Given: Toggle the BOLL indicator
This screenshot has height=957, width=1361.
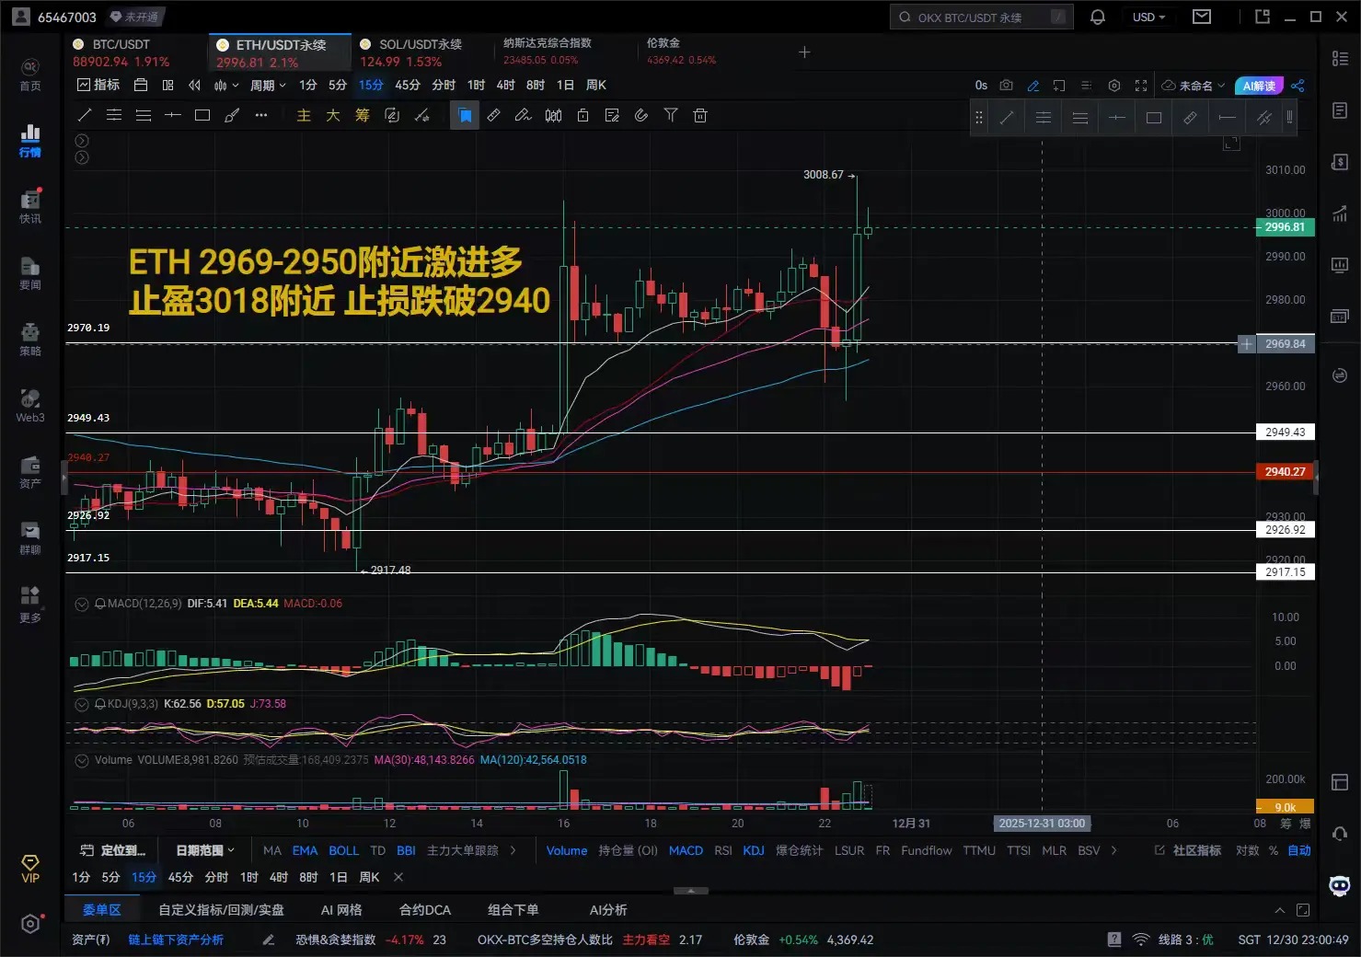Looking at the screenshot, I should click(x=344, y=850).
